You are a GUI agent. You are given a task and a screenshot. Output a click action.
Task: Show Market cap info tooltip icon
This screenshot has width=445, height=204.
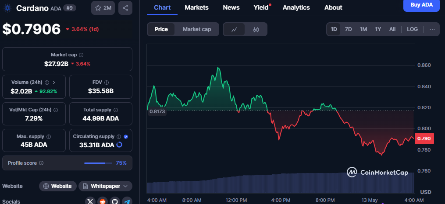tap(81, 55)
